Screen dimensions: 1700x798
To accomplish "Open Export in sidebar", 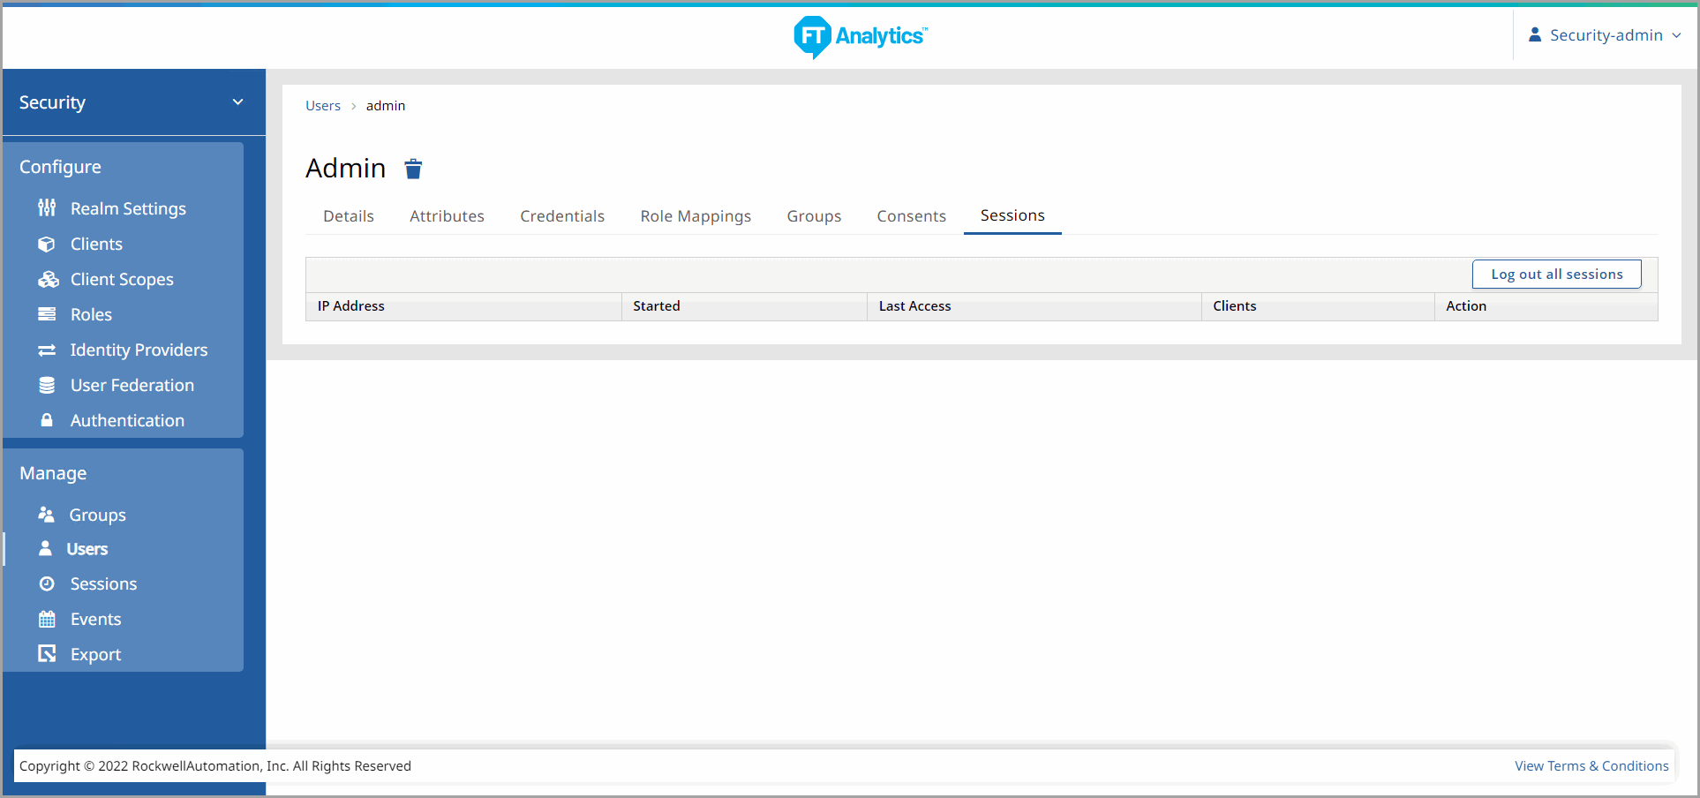I will click(95, 654).
